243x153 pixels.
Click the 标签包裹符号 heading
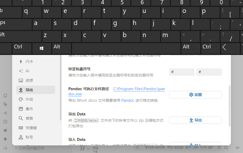tap(79, 69)
